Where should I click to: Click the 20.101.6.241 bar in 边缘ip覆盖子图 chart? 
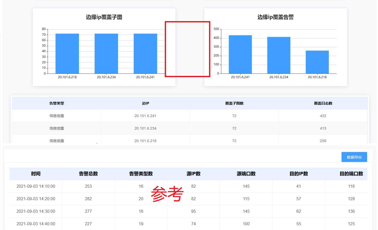(x=145, y=54)
